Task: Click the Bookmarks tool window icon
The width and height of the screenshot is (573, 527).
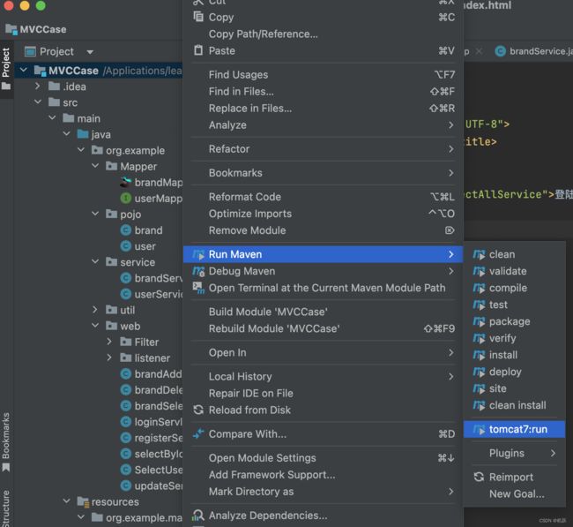Action: coord(6,467)
